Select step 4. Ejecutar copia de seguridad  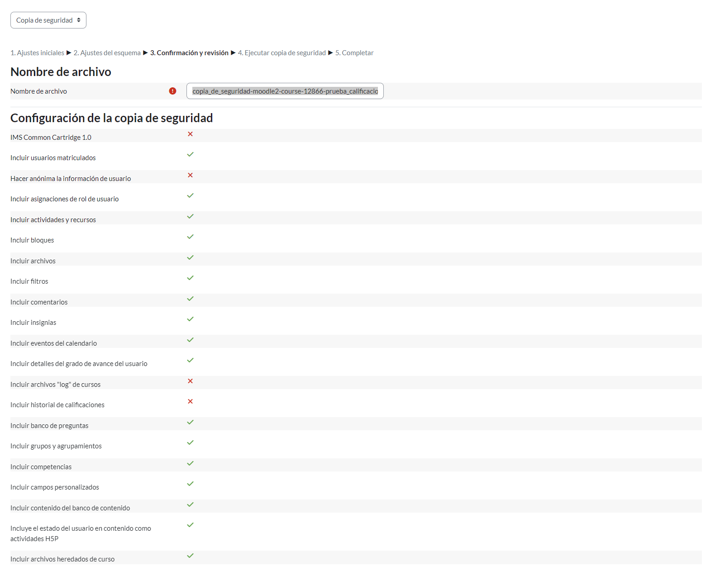[x=282, y=53]
